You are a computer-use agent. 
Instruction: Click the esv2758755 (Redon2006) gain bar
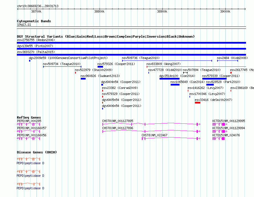coord(131,43)
